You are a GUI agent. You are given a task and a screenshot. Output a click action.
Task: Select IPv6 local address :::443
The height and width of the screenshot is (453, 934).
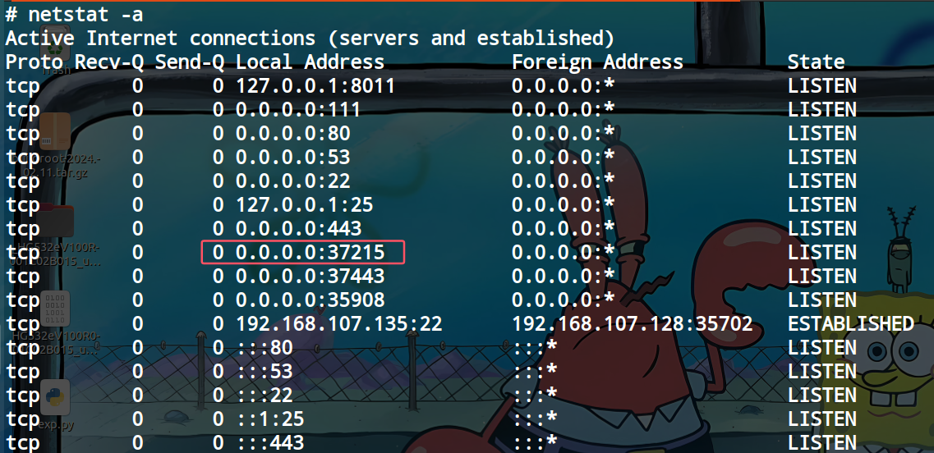point(269,443)
